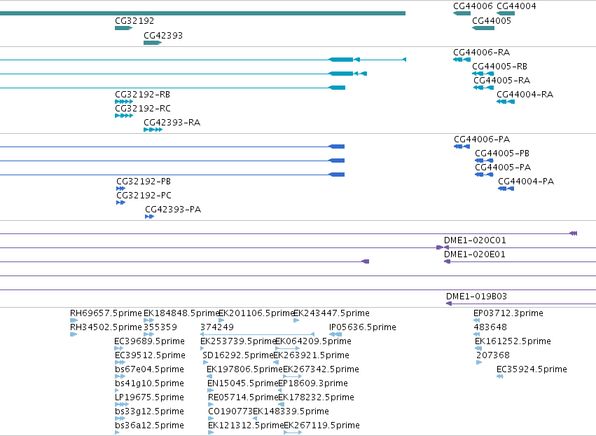Click the CG44006-PA protein feature
Viewport: 596px width, 436px height.
[x=462, y=147]
